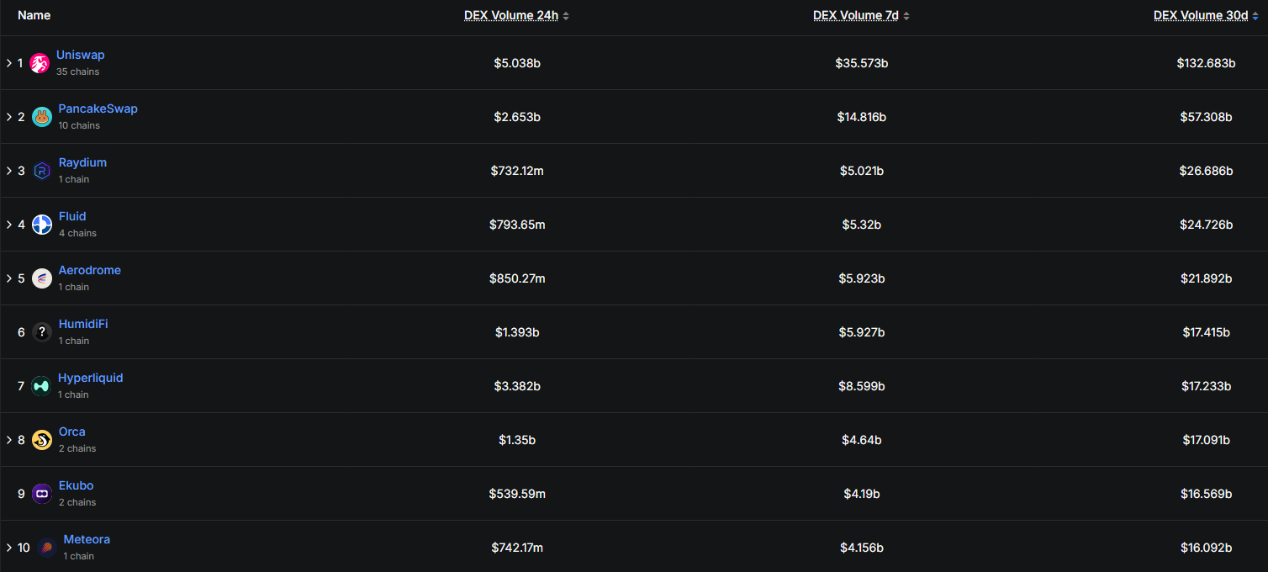Screen dimensions: 1268x572
Task: Click the Fluid logo icon
Action: 42,225
